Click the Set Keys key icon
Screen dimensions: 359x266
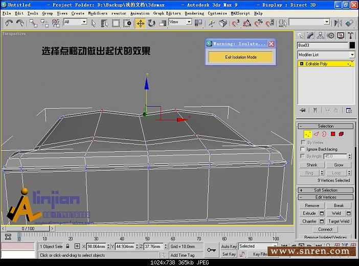(211, 250)
